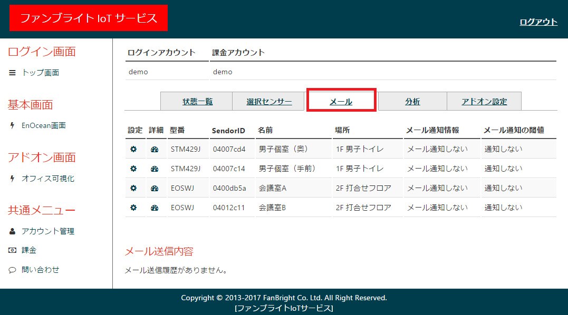
Task: Click settings gear for 男子個室(奥) row
Action: pyautogui.click(x=133, y=149)
